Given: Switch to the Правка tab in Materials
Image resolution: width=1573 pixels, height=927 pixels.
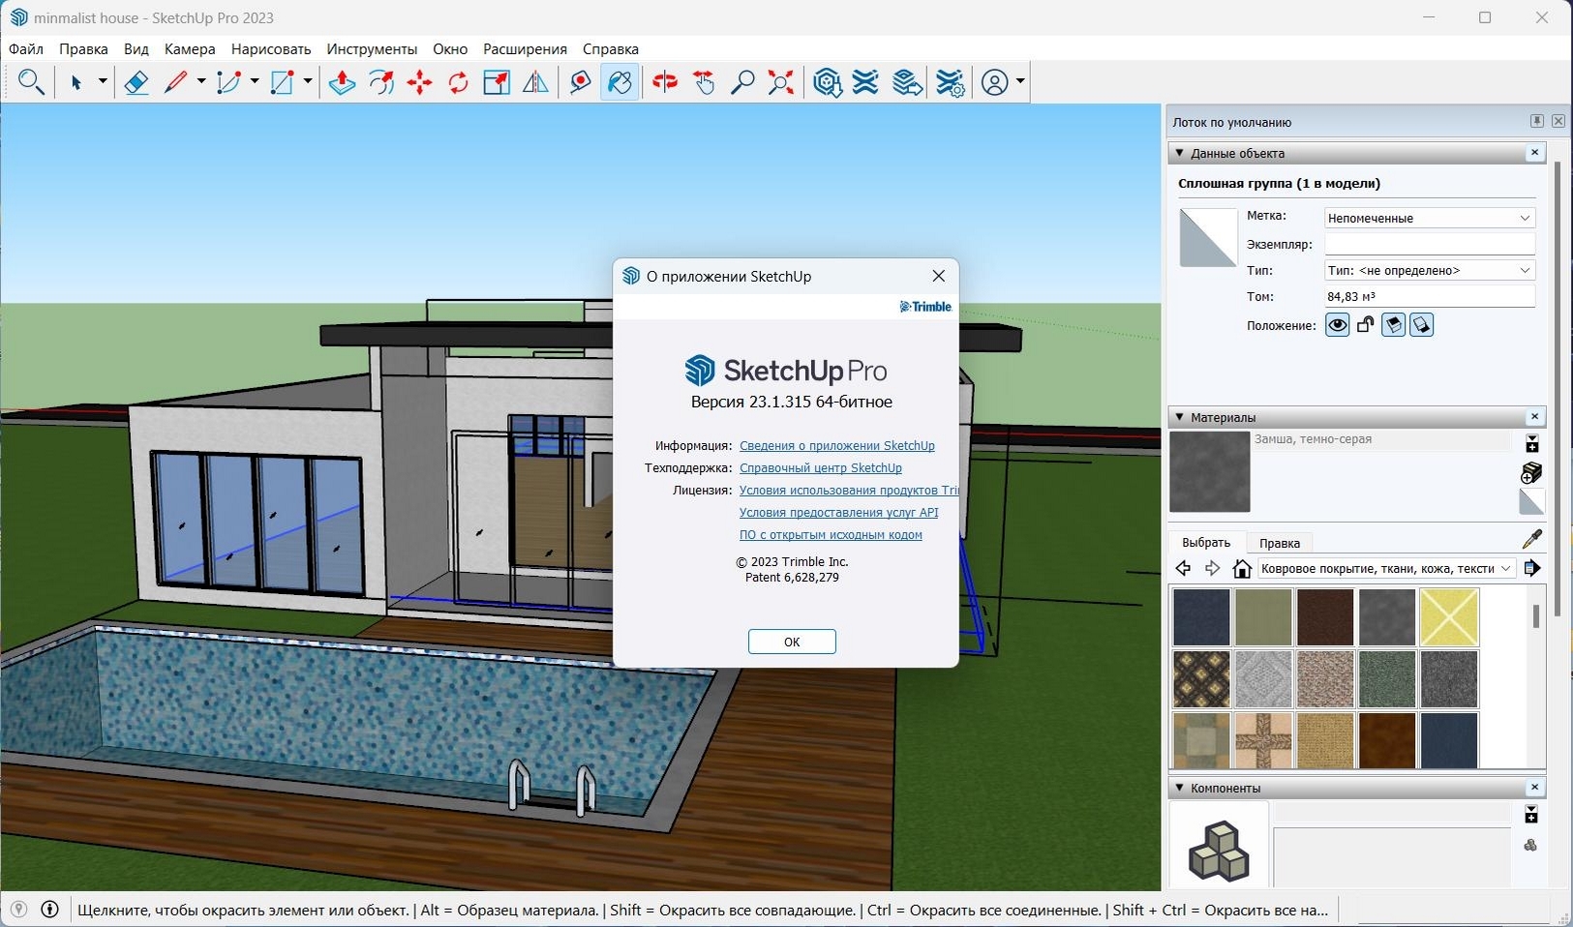Looking at the screenshot, I should pyautogui.click(x=1280, y=543).
